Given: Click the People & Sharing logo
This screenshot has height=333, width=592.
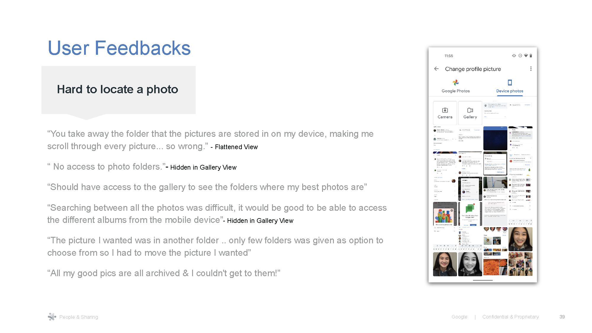Looking at the screenshot, I should pyautogui.click(x=52, y=317).
